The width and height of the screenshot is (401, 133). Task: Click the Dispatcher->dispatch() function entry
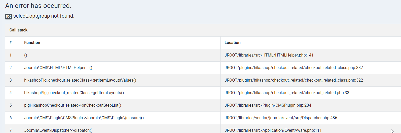point(58,130)
